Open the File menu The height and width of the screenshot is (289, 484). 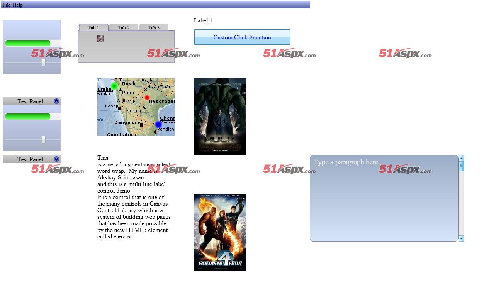click(x=6, y=5)
